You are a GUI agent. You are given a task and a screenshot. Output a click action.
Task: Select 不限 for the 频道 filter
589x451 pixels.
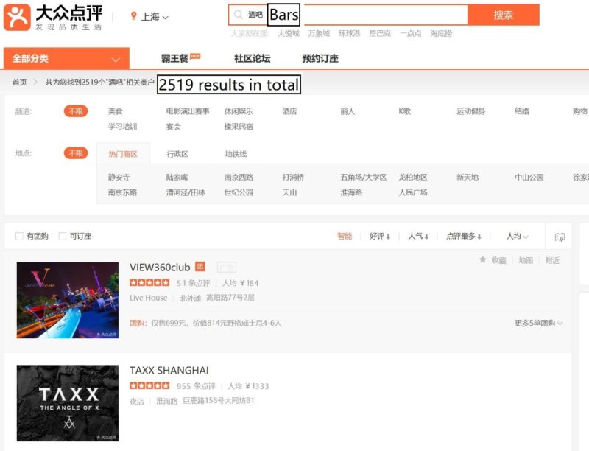point(76,111)
